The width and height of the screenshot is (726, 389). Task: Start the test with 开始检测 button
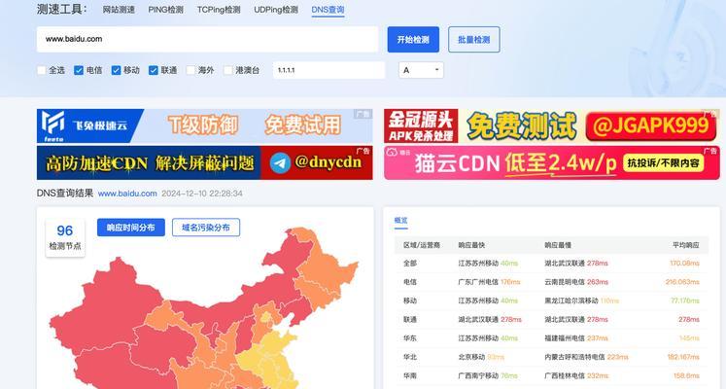(413, 39)
